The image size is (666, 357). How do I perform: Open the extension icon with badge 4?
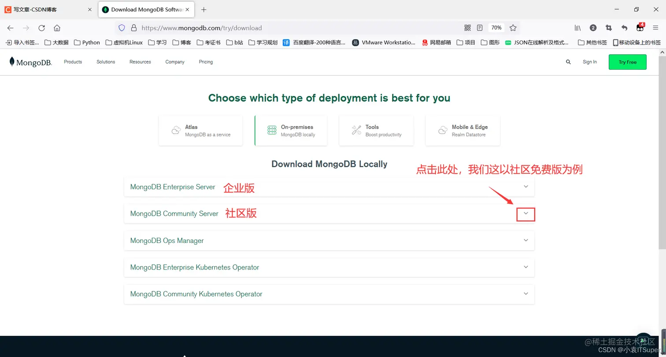coord(640,27)
